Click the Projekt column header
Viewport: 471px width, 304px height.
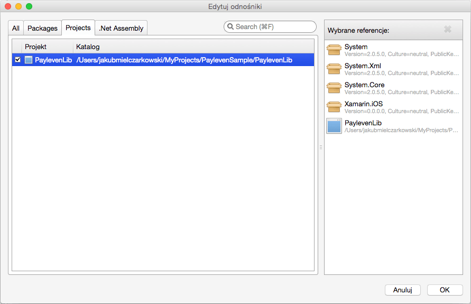click(48, 47)
